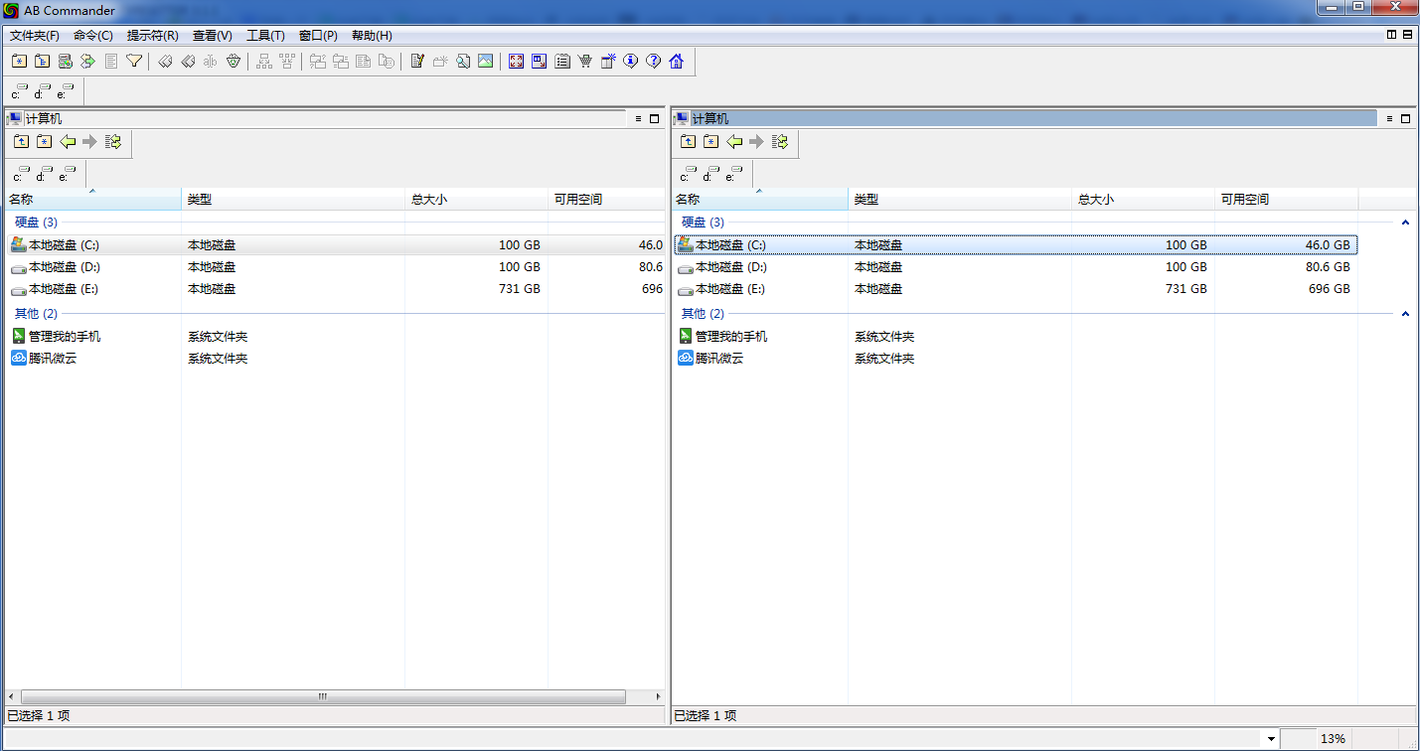Click the folder tree icon in main toolbar
The width and height of the screenshot is (1420, 751).
(42, 61)
